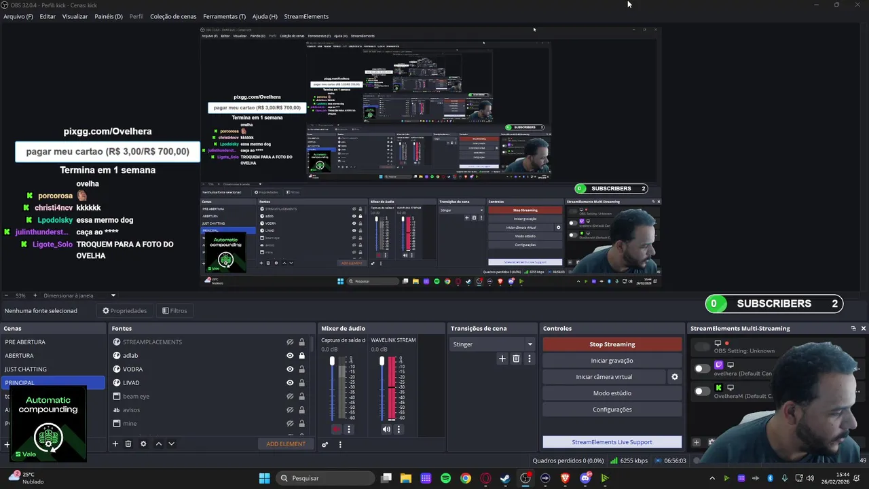This screenshot has height=489, width=869.
Task: Unmute the Captura de saída audio channel
Action: 337,429
